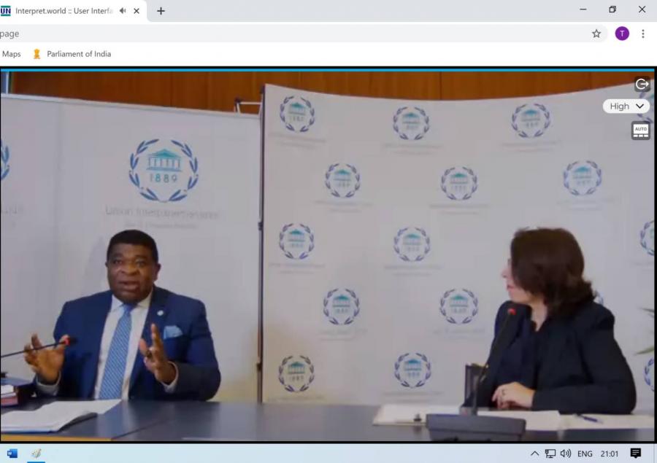
Task: Open the Chrome three-dot menu
Action: [643, 34]
